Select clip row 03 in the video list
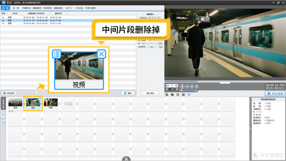 point(68,23)
